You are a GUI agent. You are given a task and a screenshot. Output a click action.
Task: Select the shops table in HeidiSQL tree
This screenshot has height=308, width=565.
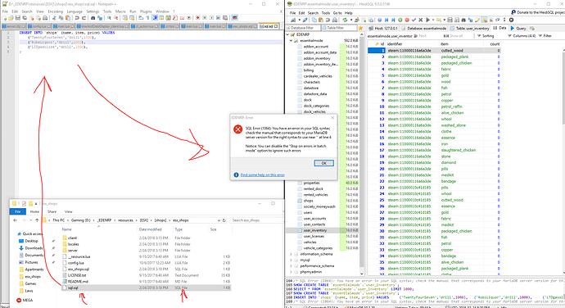(x=308, y=201)
